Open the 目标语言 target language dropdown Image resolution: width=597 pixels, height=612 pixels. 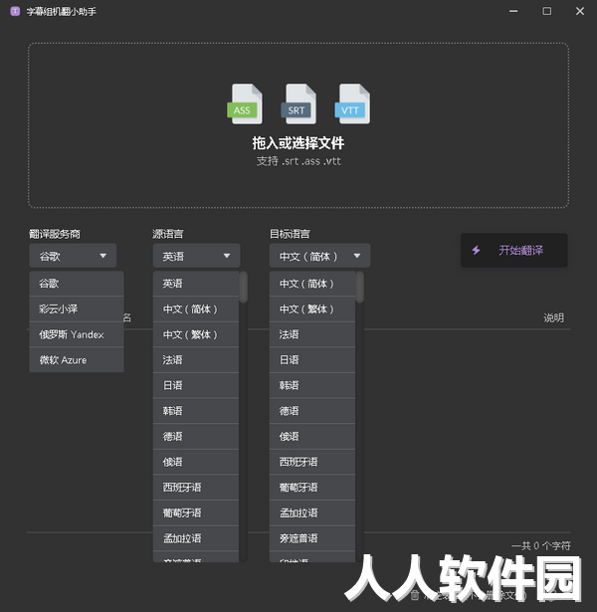[x=319, y=256]
